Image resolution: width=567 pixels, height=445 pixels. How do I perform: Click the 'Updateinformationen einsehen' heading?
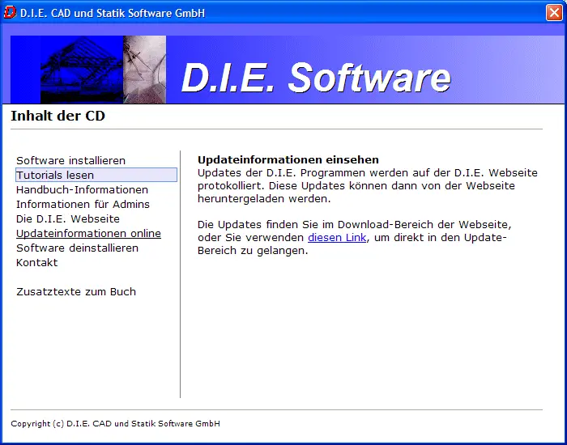tap(288, 159)
